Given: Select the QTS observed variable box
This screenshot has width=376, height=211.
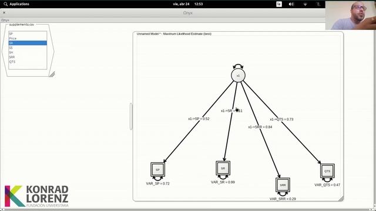Looking at the screenshot, I should click(x=327, y=171).
